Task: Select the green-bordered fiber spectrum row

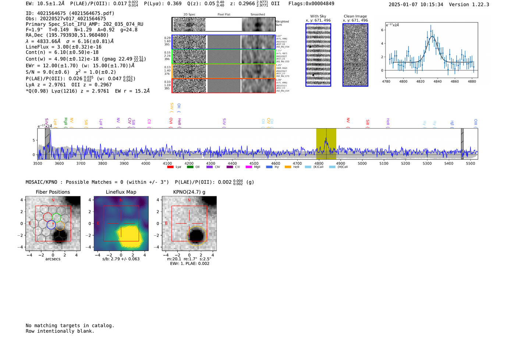Action: 224,57
